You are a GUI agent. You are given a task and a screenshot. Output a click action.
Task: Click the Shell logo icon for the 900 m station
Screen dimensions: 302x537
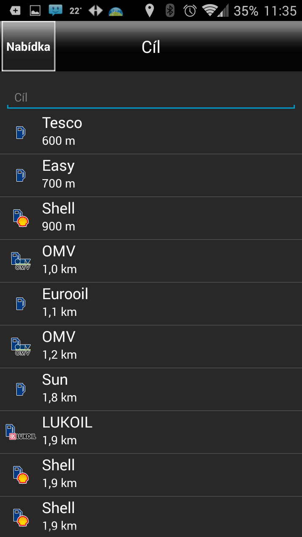tap(21, 219)
